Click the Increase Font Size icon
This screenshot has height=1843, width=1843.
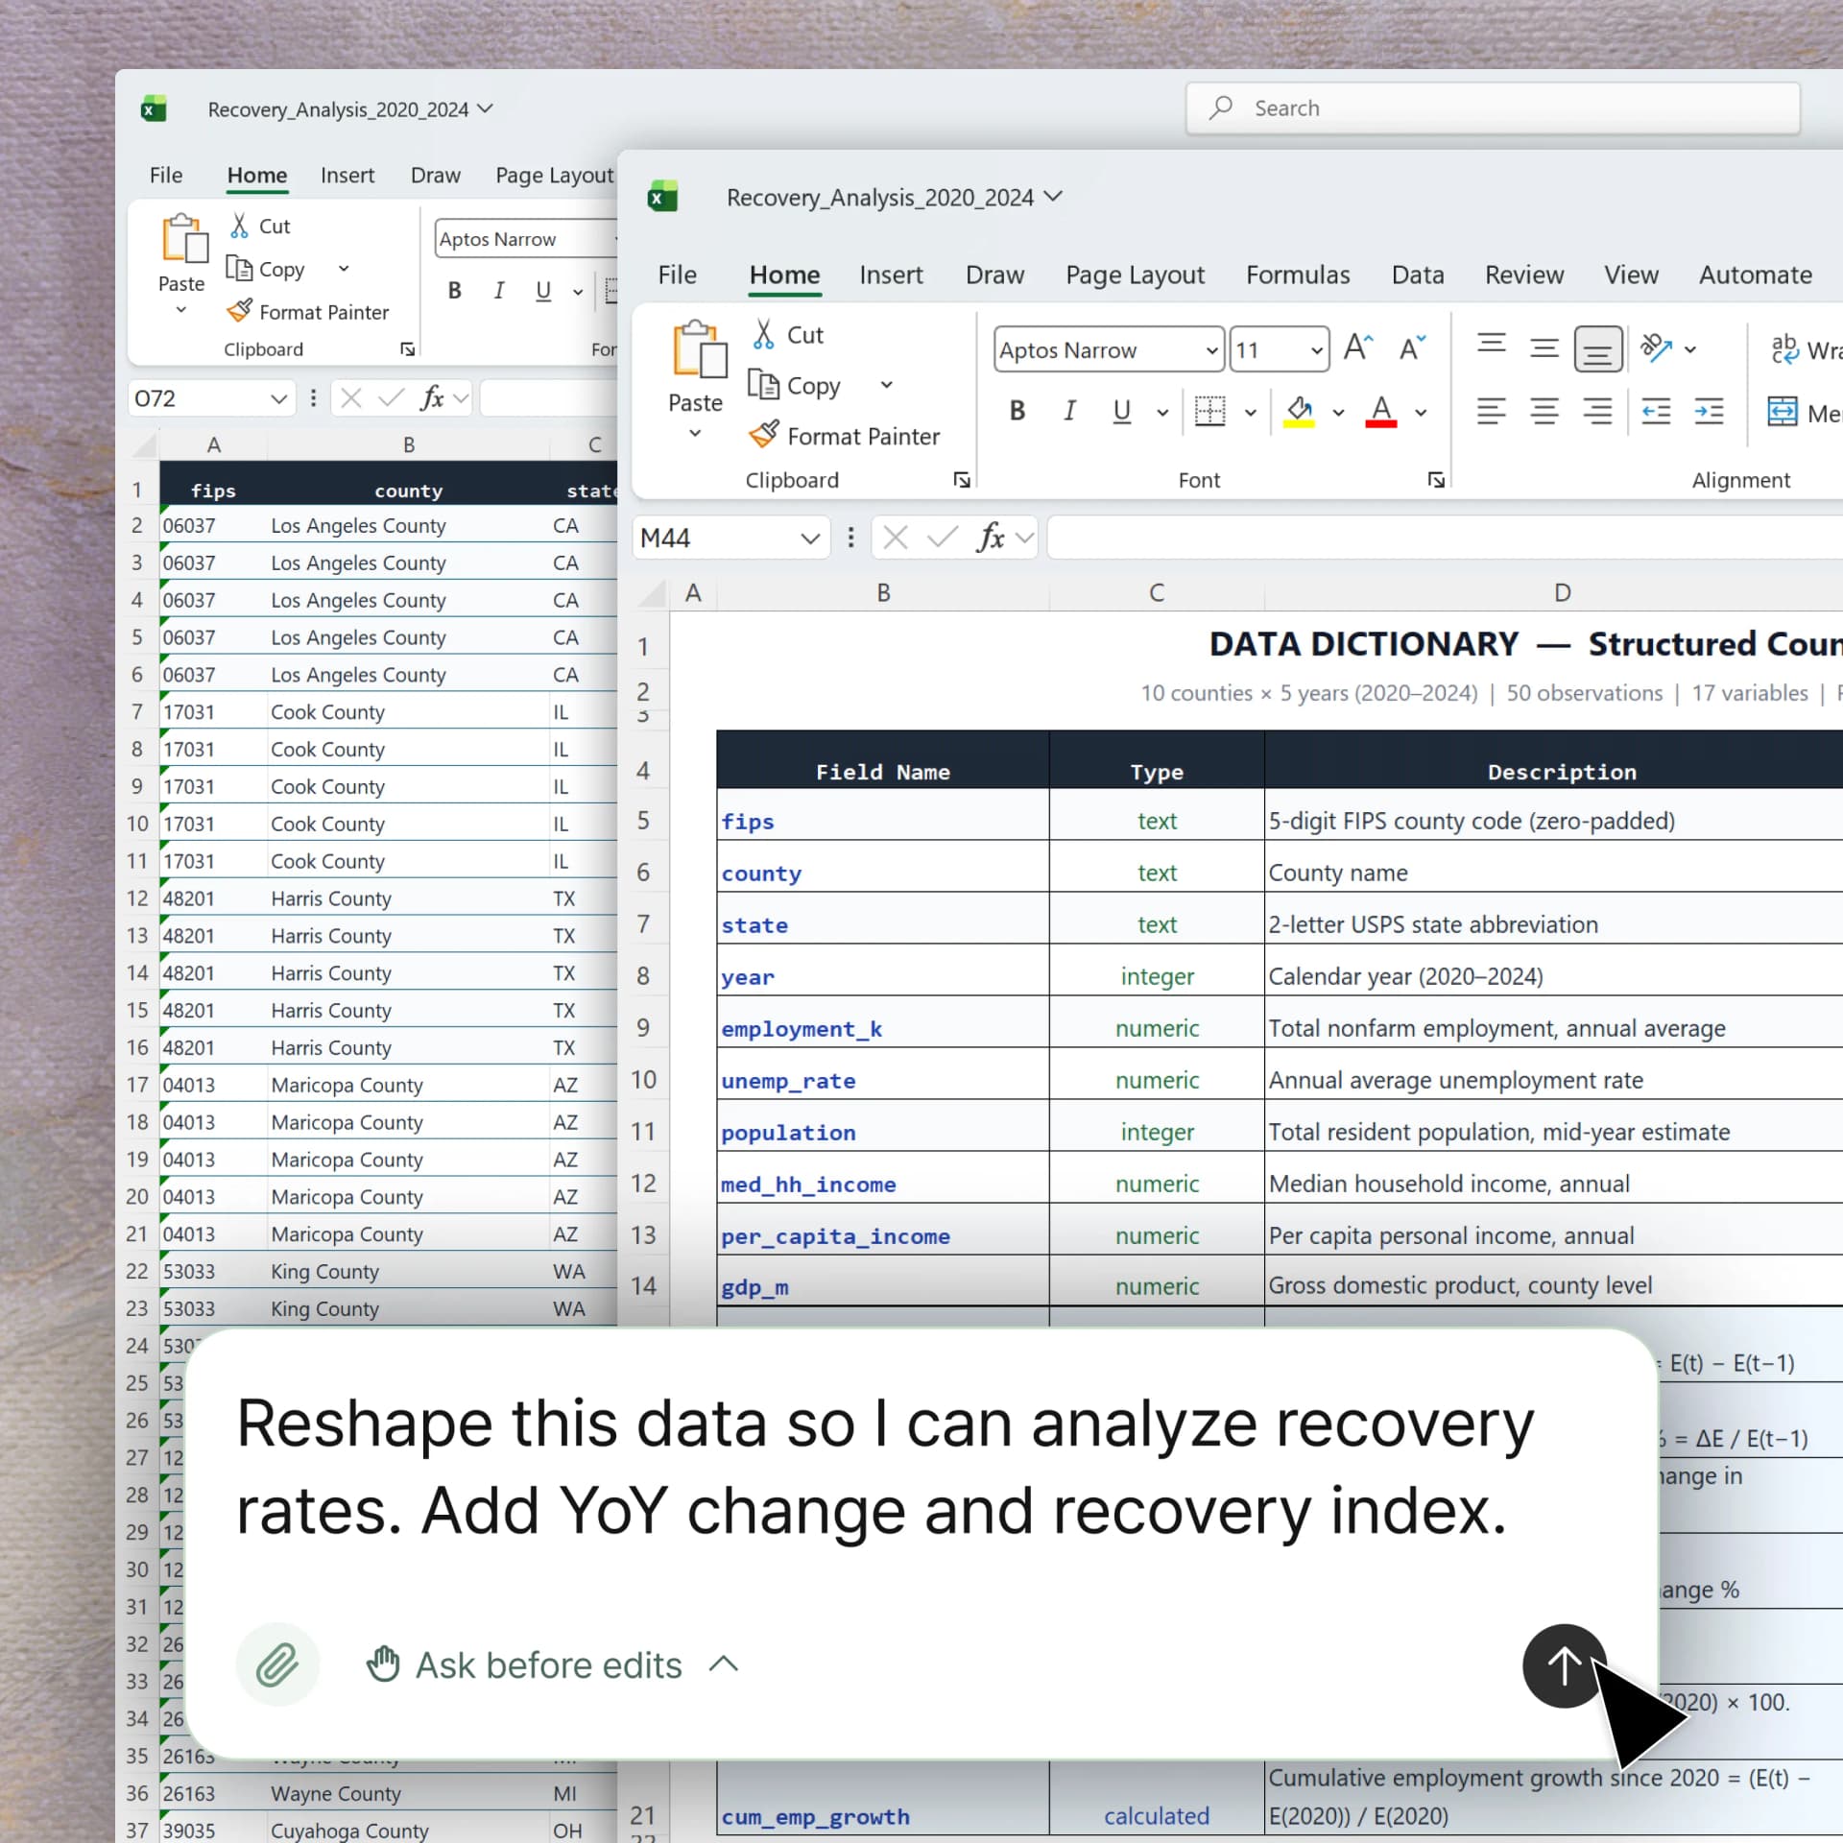[x=1357, y=347]
